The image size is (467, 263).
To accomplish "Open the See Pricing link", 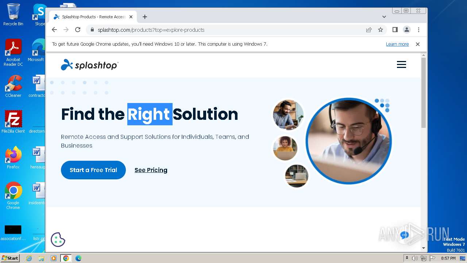I will coord(151,170).
